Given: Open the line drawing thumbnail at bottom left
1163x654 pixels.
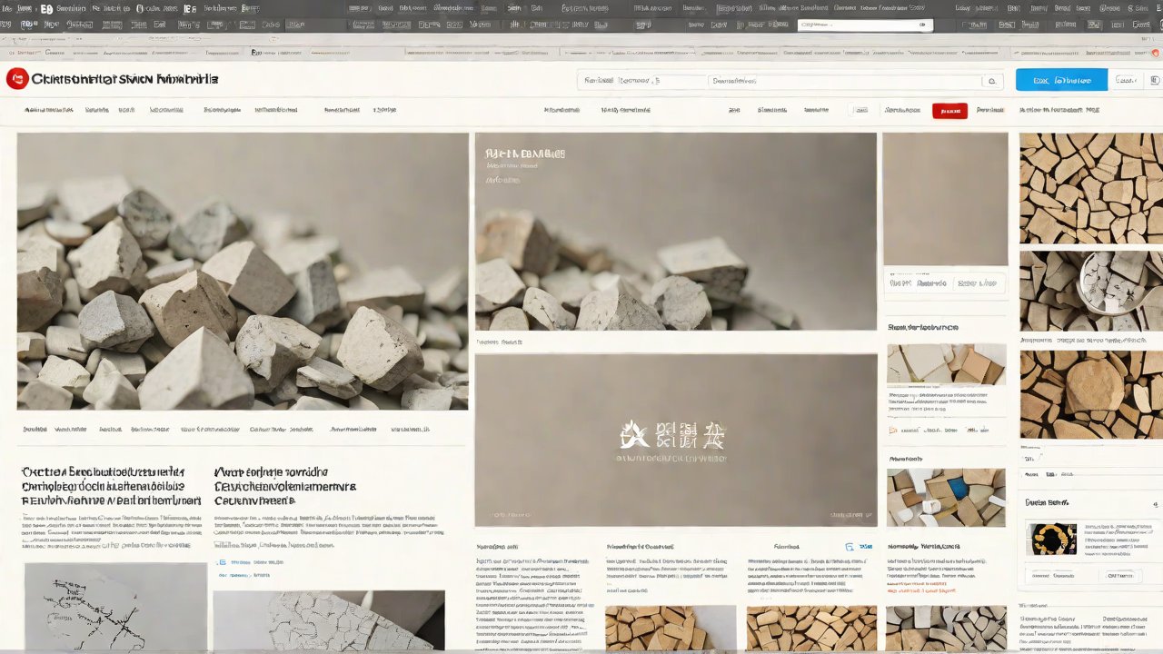Looking at the screenshot, I should coord(115,607).
